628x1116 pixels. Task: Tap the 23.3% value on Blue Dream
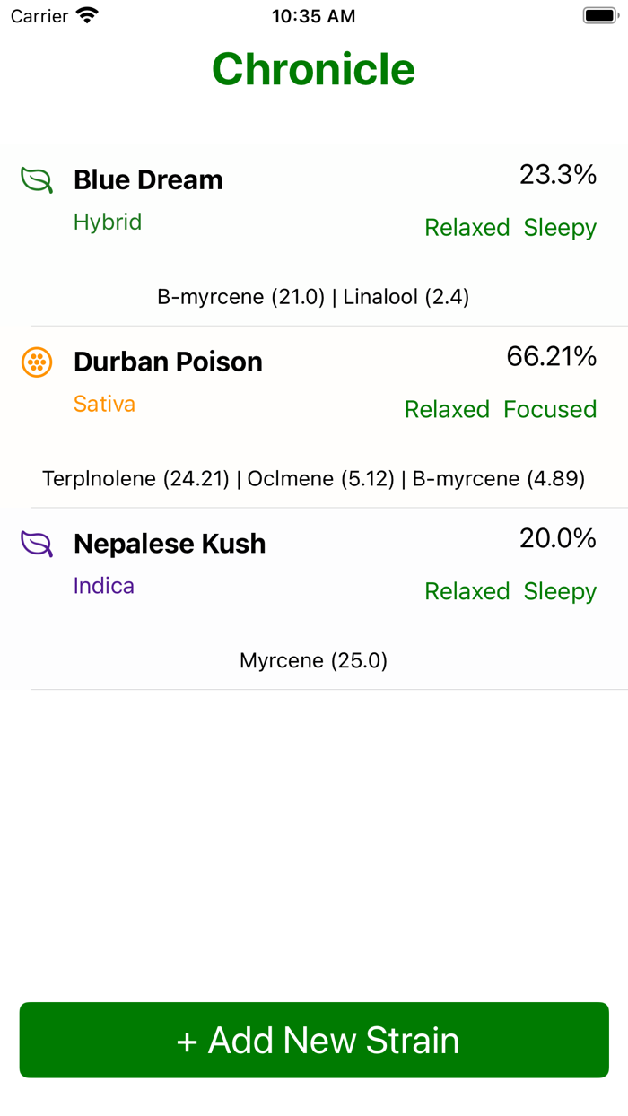pos(557,175)
